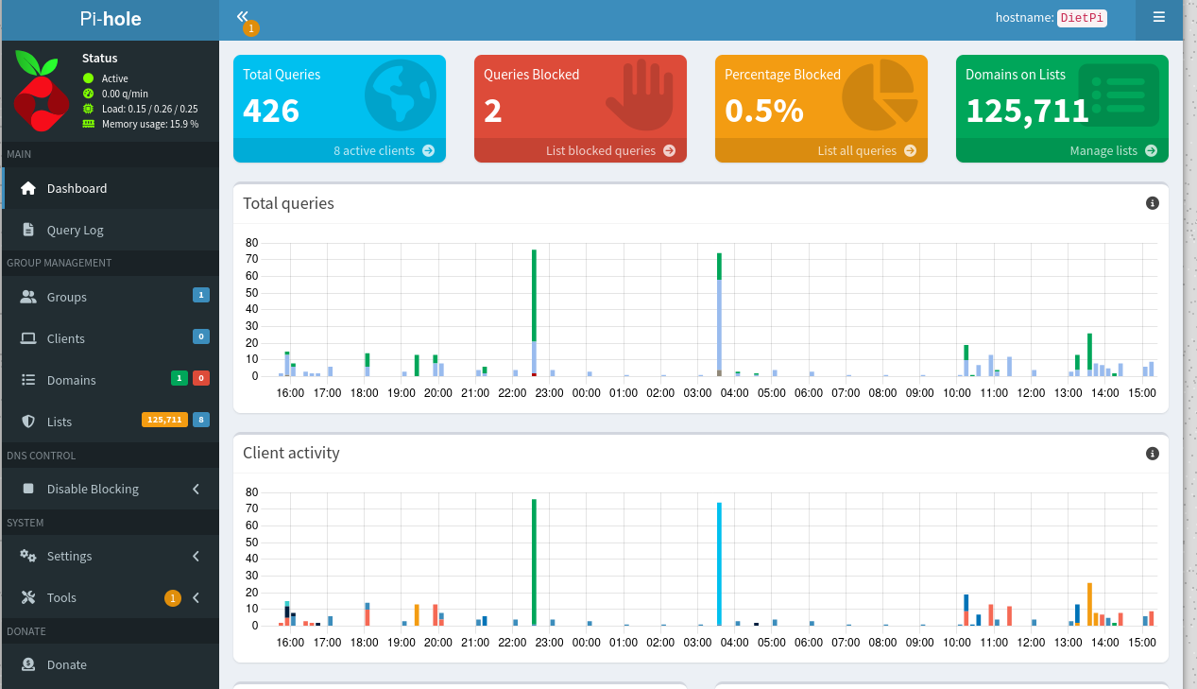
Task: Select the tall green bar in Client activity
Action: (x=534, y=562)
